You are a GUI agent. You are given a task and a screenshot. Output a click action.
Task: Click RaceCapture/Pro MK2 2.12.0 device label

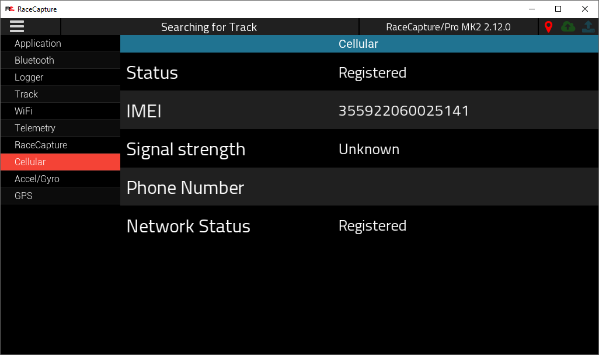448,27
